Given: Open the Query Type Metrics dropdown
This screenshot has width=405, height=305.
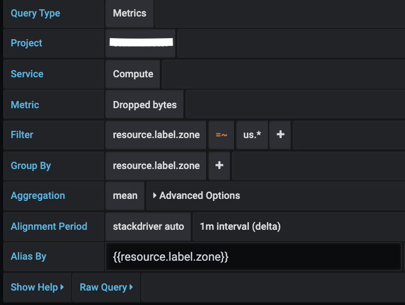Looking at the screenshot, I should tap(130, 13).
